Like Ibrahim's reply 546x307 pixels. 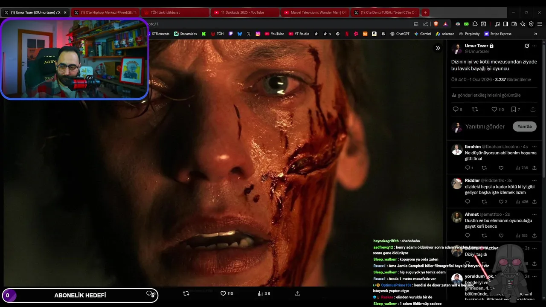[501, 168]
